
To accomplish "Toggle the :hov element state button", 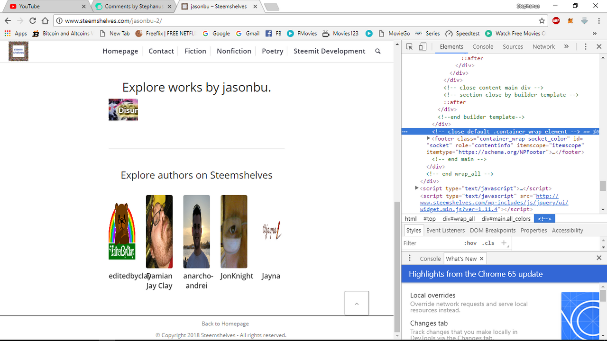I will click(470, 243).
